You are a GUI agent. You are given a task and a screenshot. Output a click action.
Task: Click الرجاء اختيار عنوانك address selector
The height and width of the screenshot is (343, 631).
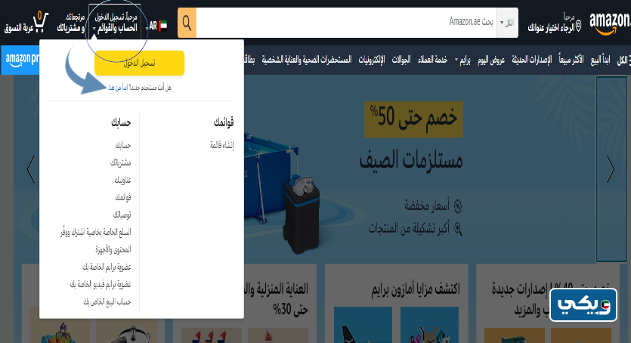pos(554,23)
